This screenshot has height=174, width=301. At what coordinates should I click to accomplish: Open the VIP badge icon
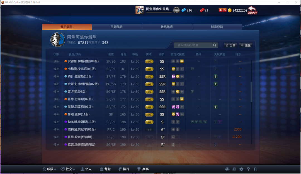[x=176, y=10]
